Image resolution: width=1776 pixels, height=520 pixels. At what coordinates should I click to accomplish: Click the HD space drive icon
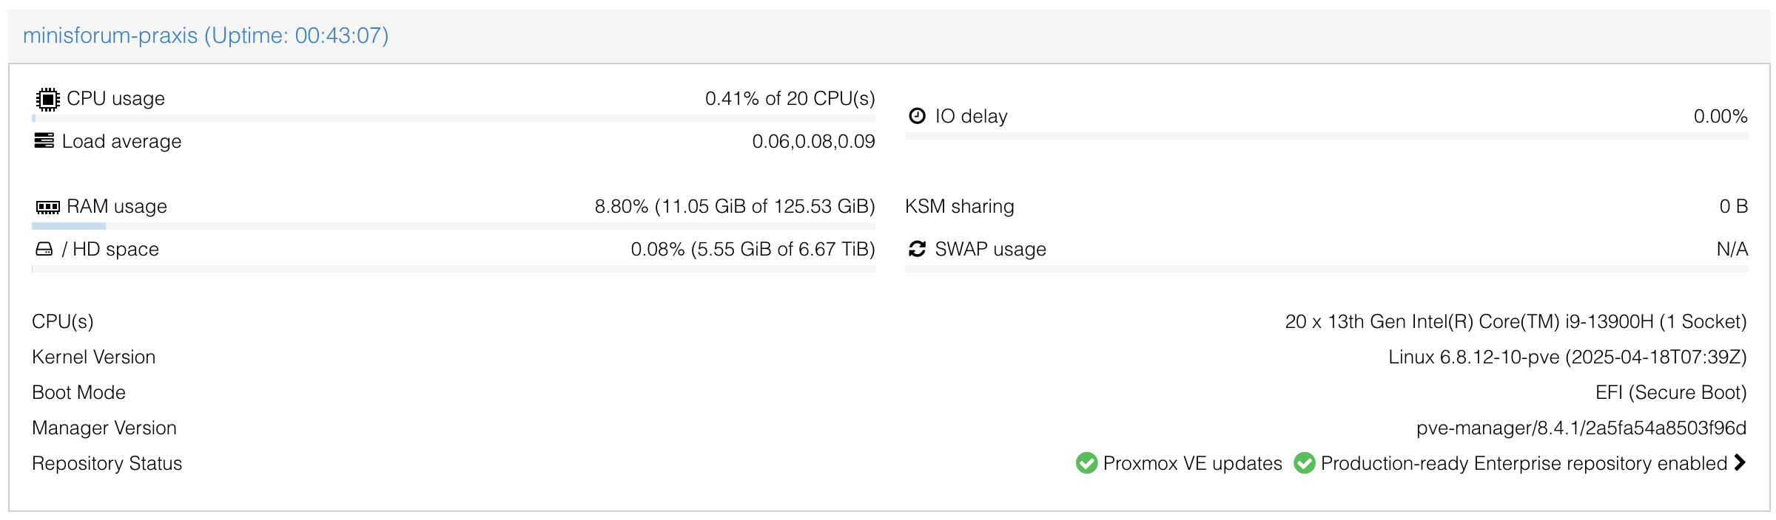pyautogui.click(x=44, y=250)
